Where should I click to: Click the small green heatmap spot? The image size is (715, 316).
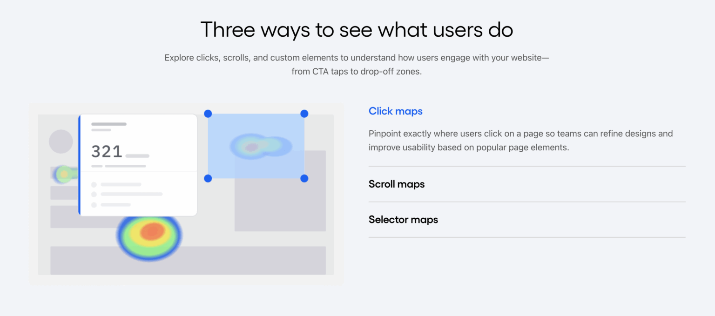[x=64, y=174]
